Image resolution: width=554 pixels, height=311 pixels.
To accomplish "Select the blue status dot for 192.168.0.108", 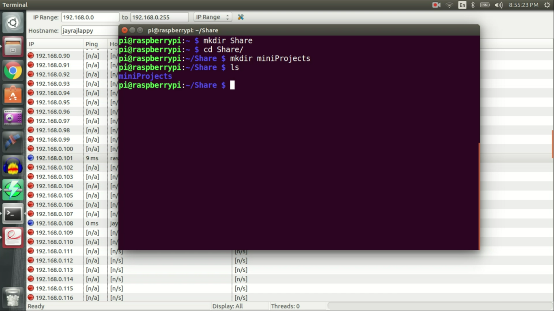I will tap(31, 223).
